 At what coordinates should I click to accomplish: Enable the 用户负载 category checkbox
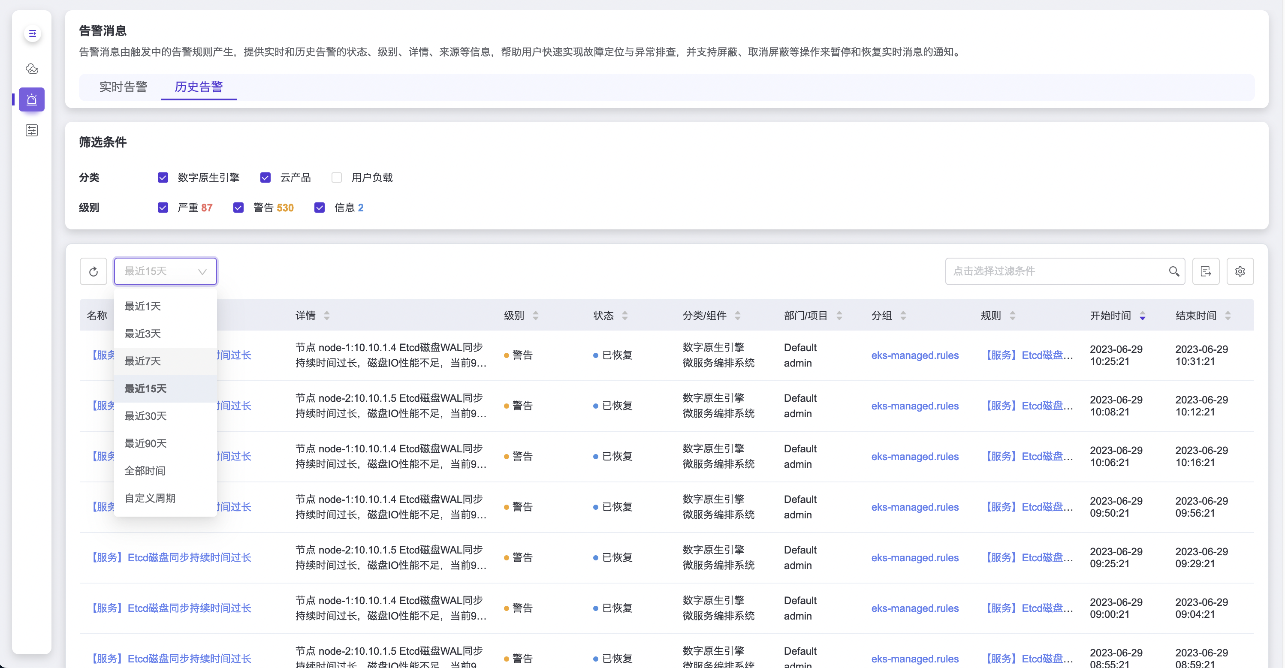tap(337, 178)
